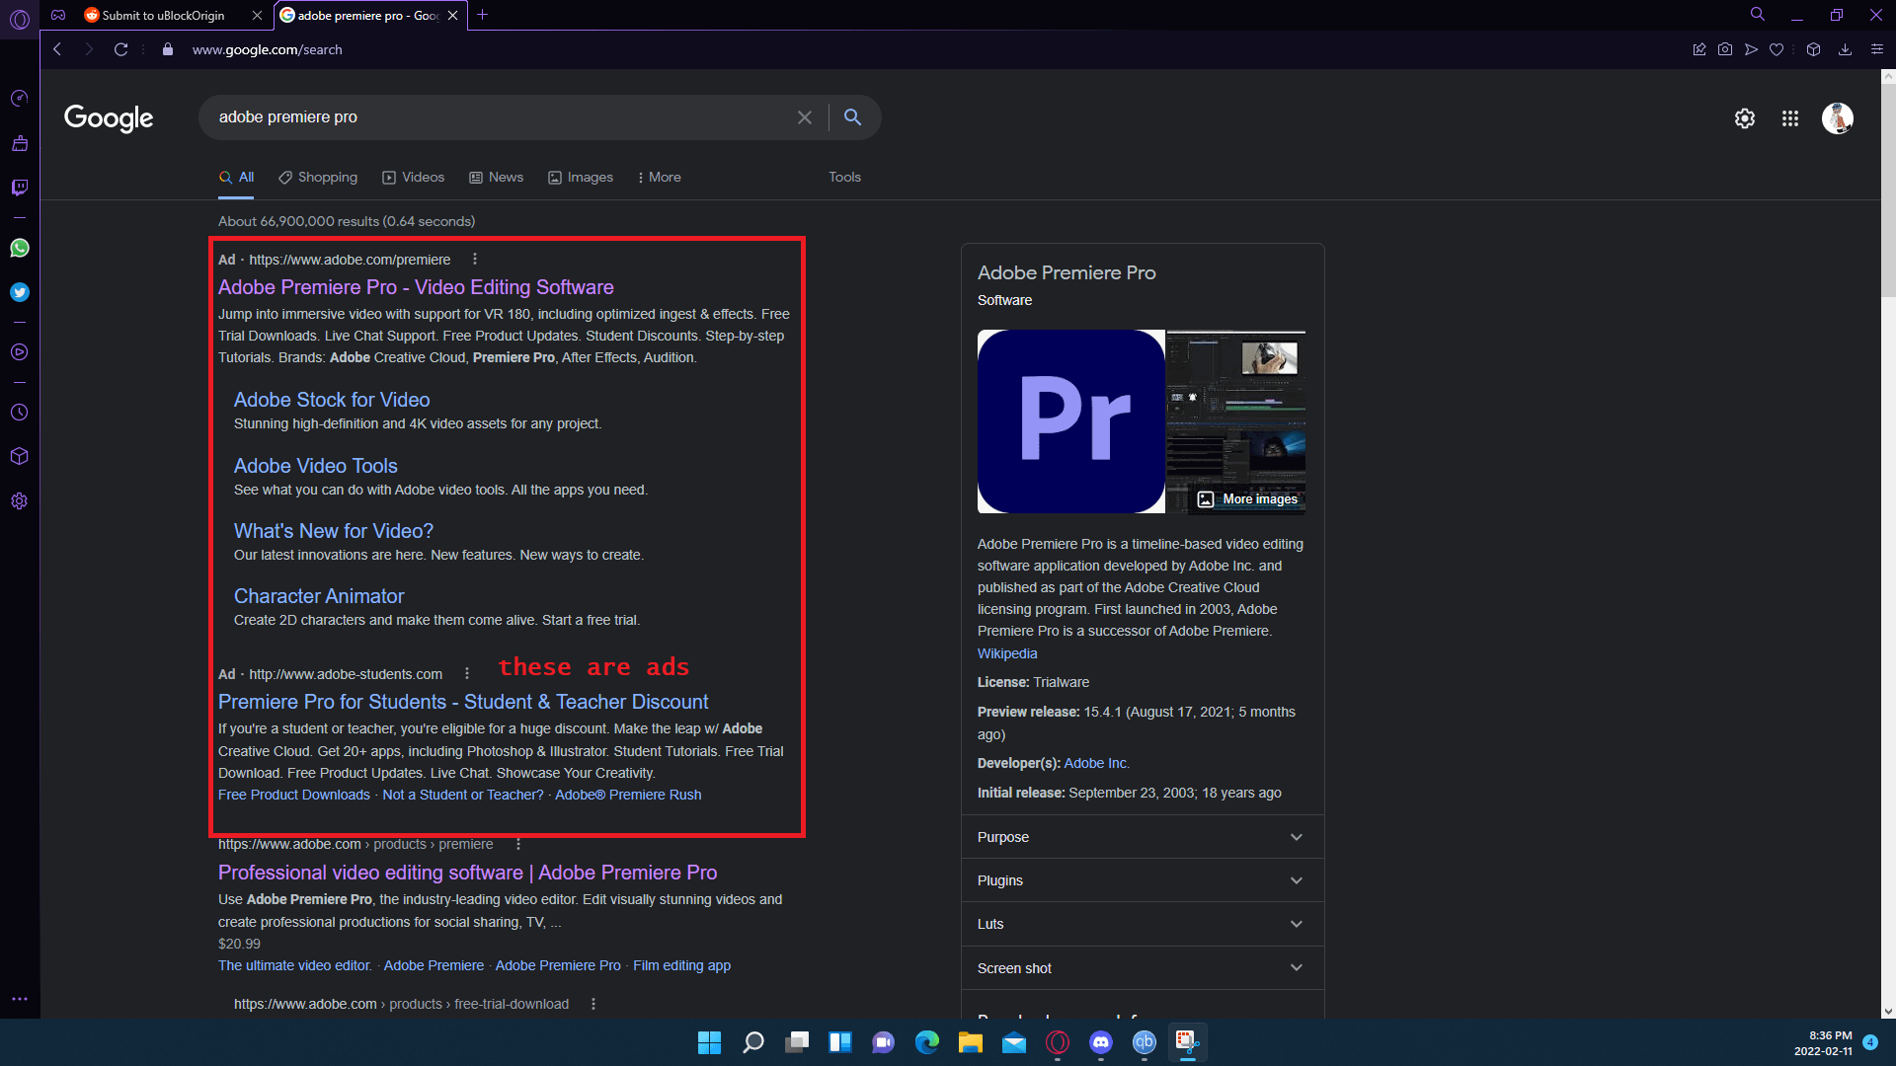Open Adobe Premiere Pro - Video Editing Software ad

tap(416, 287)
